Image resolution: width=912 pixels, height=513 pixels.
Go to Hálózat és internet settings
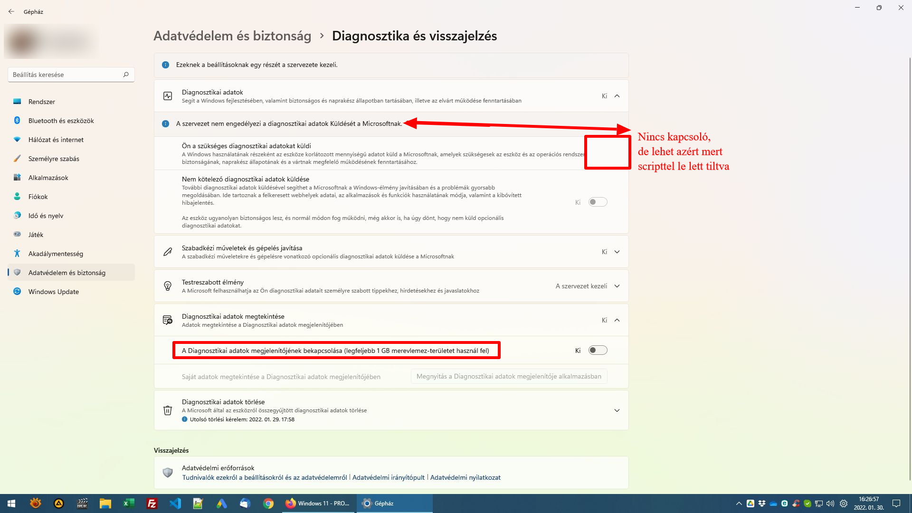(x=71, y=140)
